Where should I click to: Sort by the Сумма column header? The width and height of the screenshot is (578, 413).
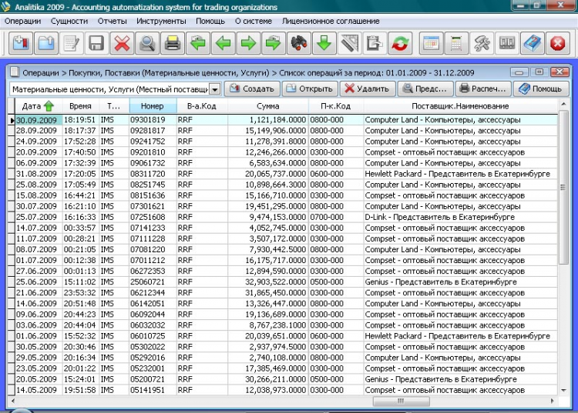pos(268,106)
